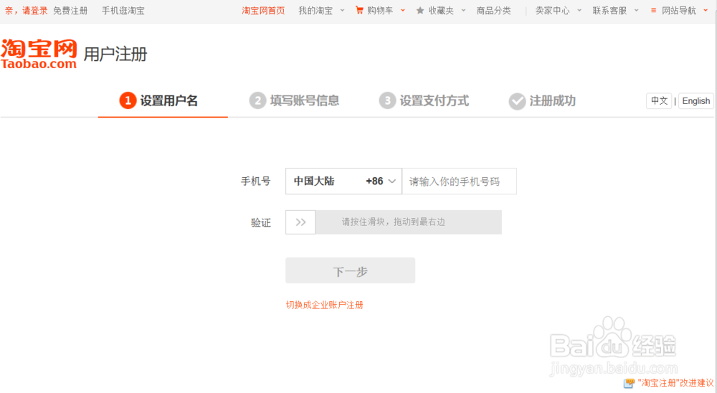Open the 网站导航 menu

pos(679,11)
